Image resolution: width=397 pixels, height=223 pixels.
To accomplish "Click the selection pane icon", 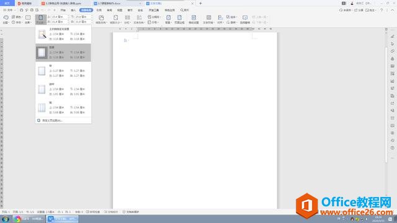I will pos(245,19).
